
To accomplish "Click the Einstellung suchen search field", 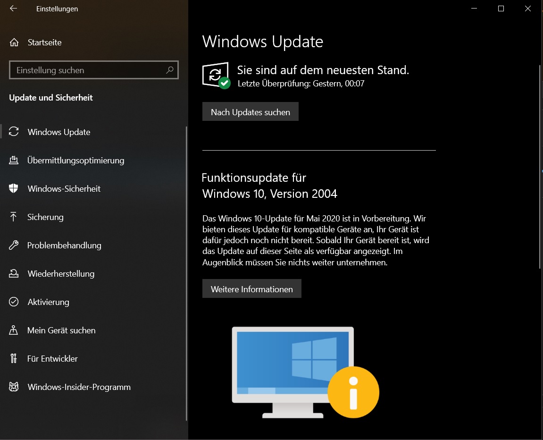I will click(x=85, y=69).
